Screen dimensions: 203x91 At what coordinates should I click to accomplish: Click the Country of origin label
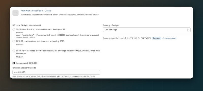point(111,25)
